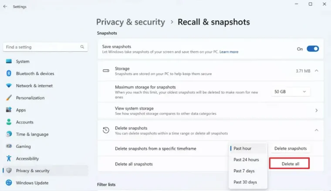The image size is (331, 191).
Task: Turn off the Save snapshots toggle
Action: pos(313,49)
